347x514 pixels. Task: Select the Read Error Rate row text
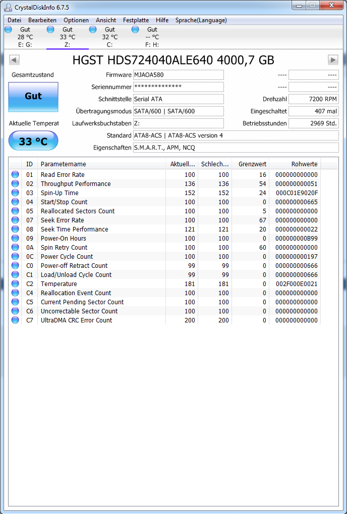[63, 175]
